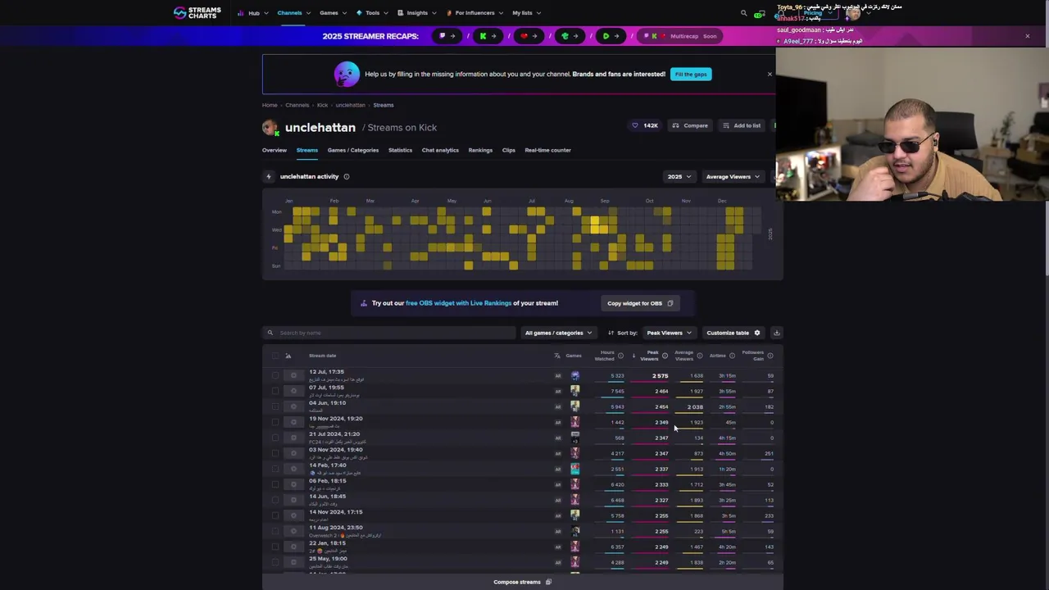Click the Search by name input field
This screenshot has width=1049, height=590.
click(x=389, y=333)
